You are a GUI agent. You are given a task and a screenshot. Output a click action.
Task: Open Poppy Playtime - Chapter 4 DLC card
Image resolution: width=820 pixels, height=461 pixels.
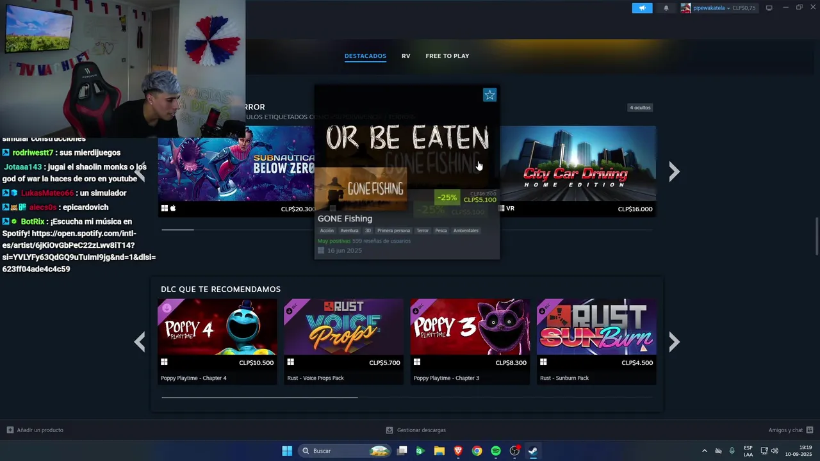[217, 341]
